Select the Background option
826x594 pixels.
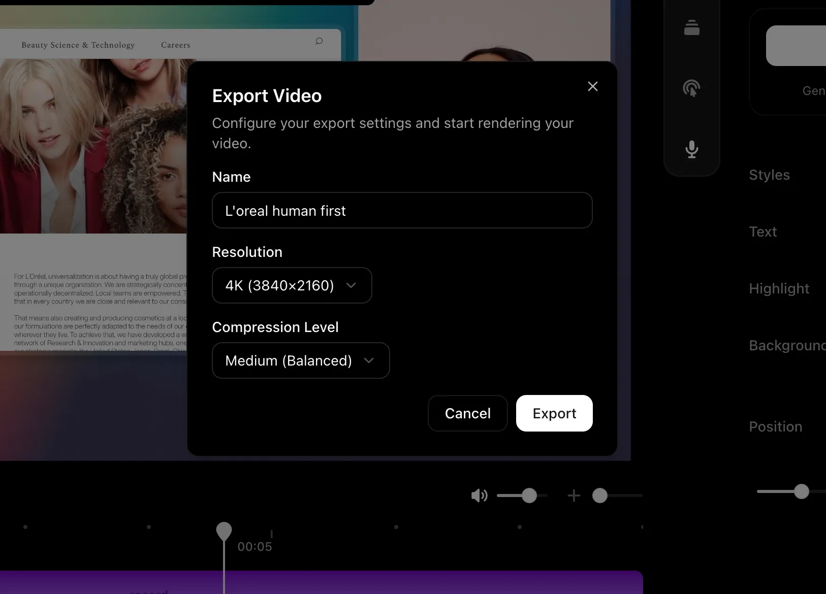tap(786, 345)
